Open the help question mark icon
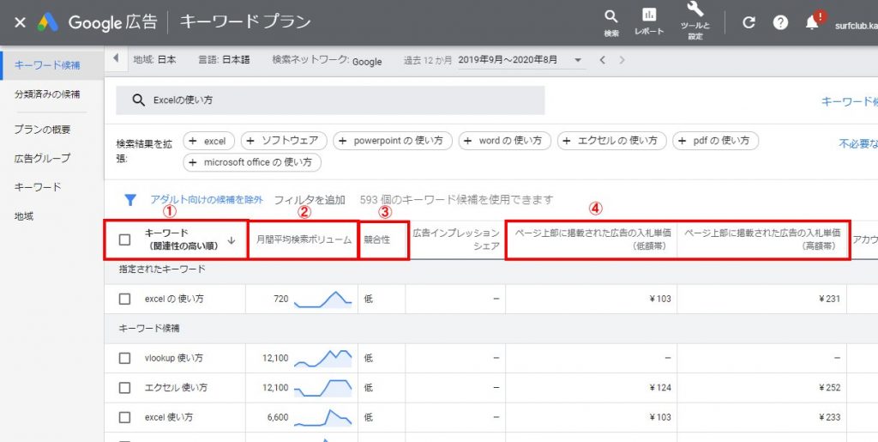 [x=780, y=22]
